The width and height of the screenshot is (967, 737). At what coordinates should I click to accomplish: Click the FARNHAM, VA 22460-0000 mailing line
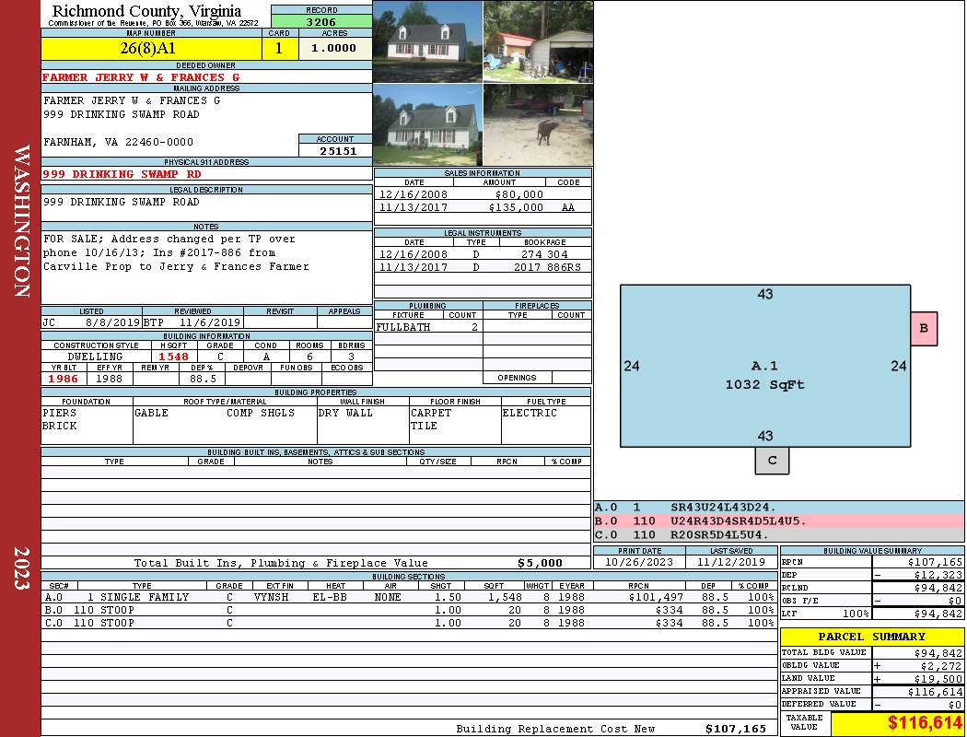[x=119, y=142]
